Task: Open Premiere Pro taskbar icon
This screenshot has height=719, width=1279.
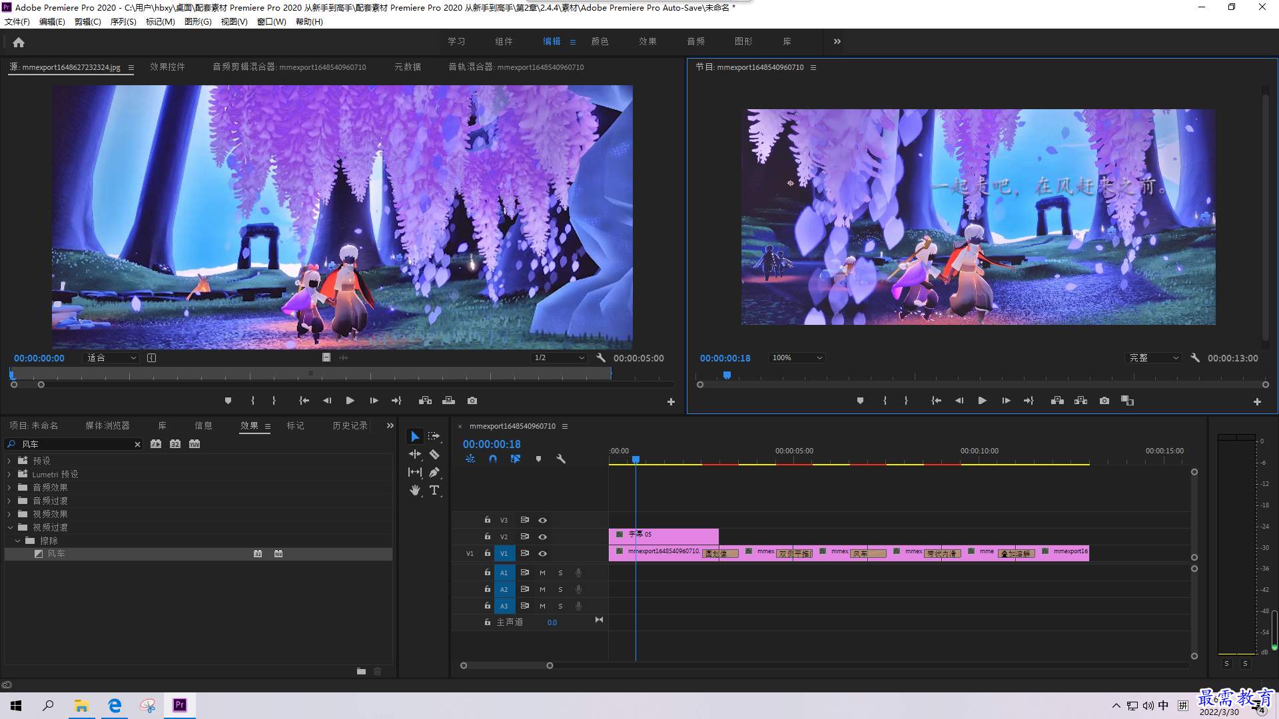Action: point(180,705)
